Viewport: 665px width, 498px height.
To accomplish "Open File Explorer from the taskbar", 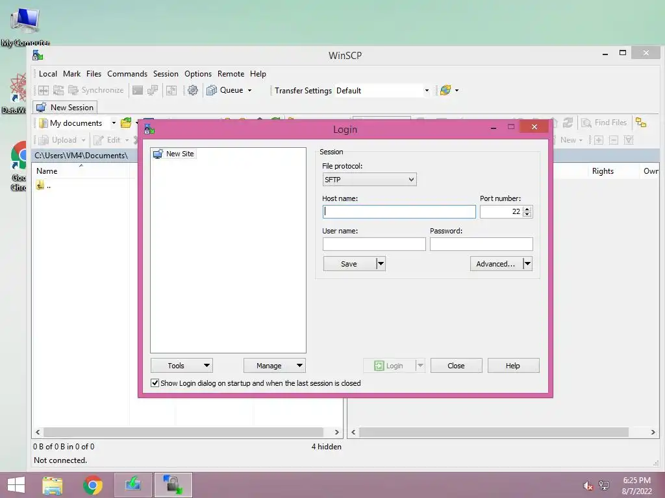I will (53, 485).
